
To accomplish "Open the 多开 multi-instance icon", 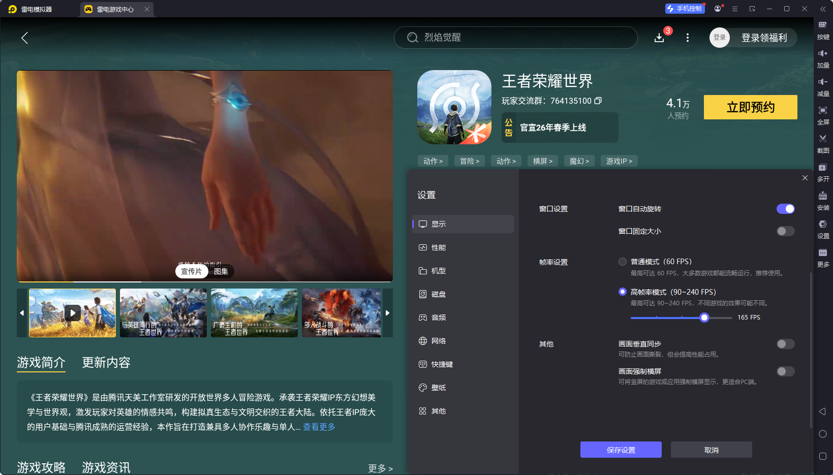I will 823,173.
